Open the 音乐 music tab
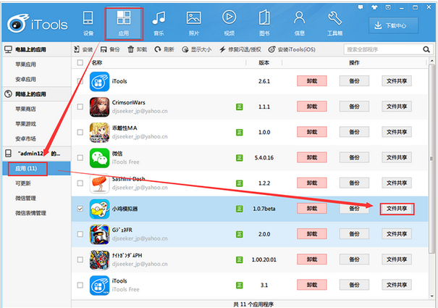The image size is (438, 308). click(159, 23)
